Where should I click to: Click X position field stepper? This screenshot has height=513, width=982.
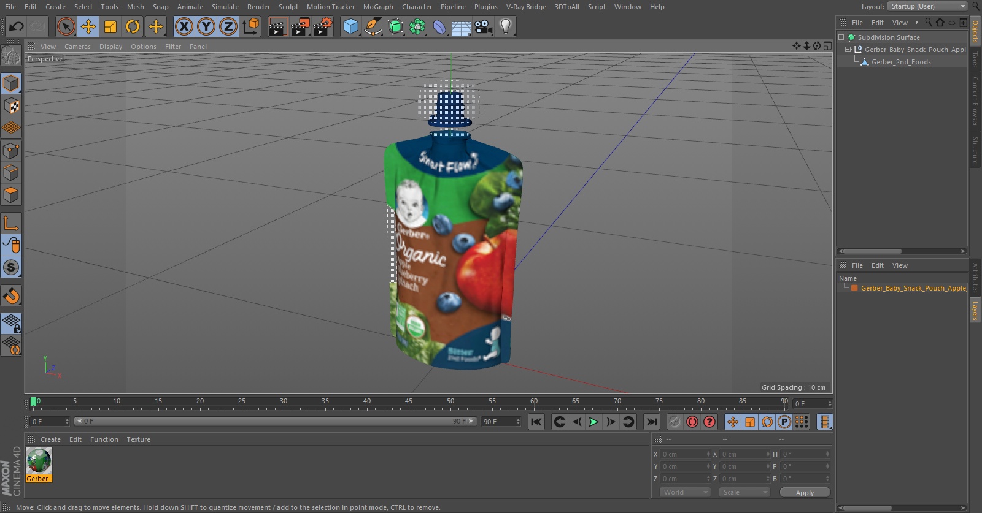708,454
